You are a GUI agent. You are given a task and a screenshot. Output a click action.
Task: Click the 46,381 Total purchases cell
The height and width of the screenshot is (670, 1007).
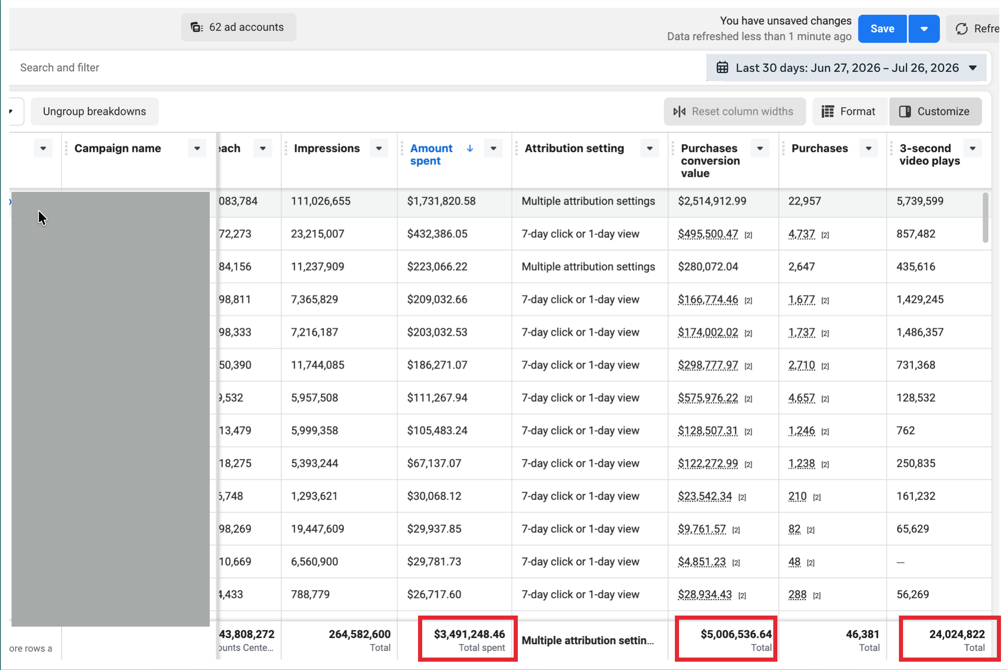tap(832, 640)
